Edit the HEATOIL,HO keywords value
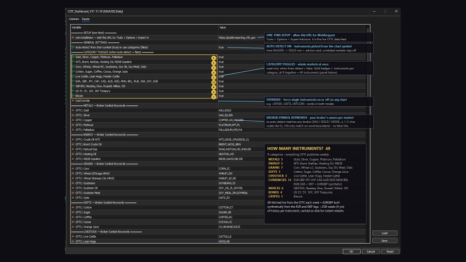The image size is (466, 262). click(227, 154)
